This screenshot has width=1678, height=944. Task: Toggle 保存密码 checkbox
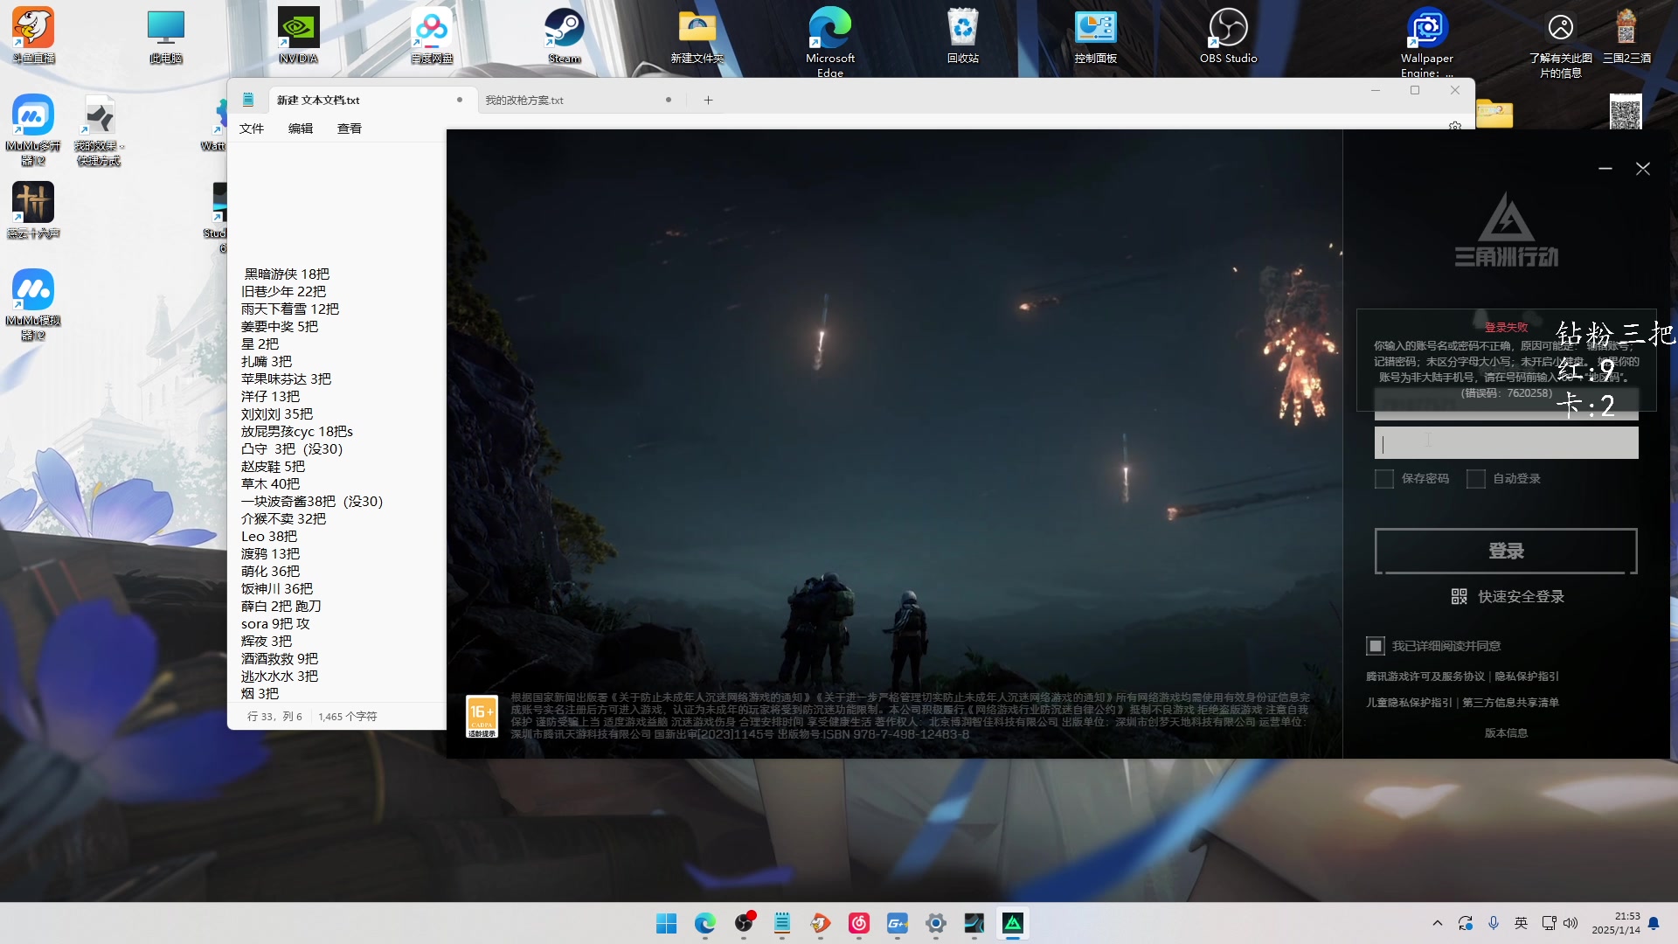coord(1384,479)
